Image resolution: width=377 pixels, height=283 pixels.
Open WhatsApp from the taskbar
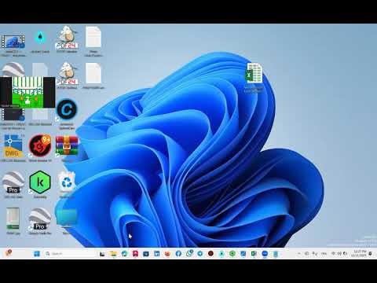pos(189,253)
